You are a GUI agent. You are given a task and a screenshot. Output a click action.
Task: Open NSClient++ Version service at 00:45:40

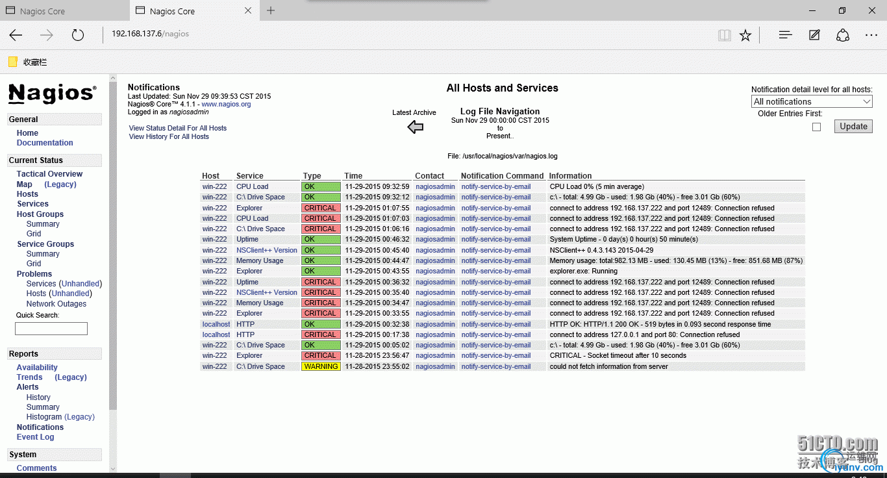pos(267,250)
